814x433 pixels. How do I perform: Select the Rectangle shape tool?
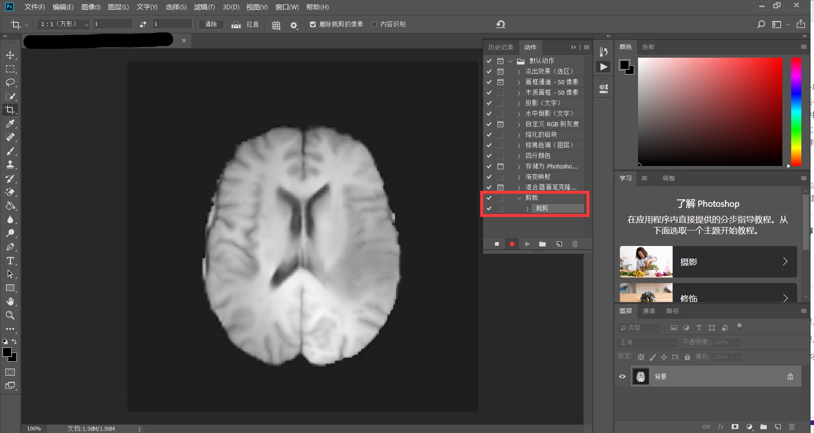coord(10,288)
